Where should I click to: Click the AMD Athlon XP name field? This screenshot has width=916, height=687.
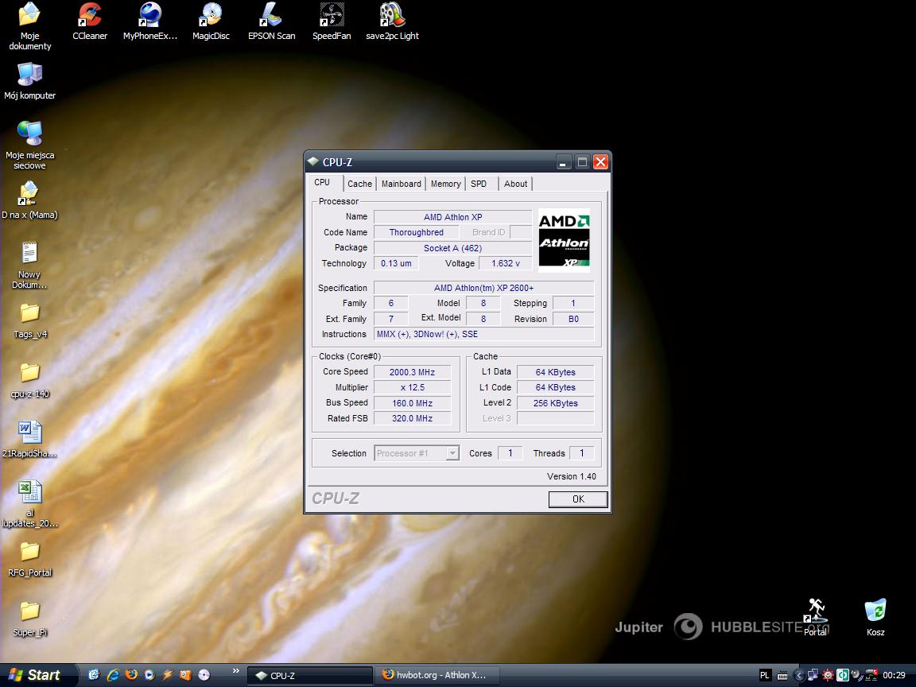(x=452, y=217)
